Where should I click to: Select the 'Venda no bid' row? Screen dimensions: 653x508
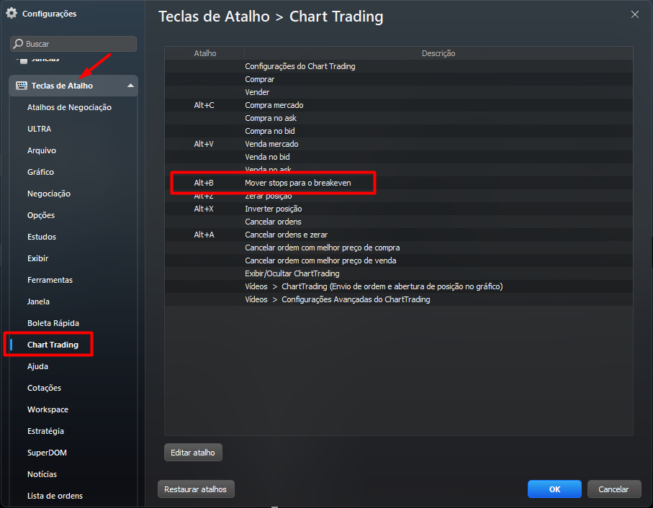coord(399,158)
